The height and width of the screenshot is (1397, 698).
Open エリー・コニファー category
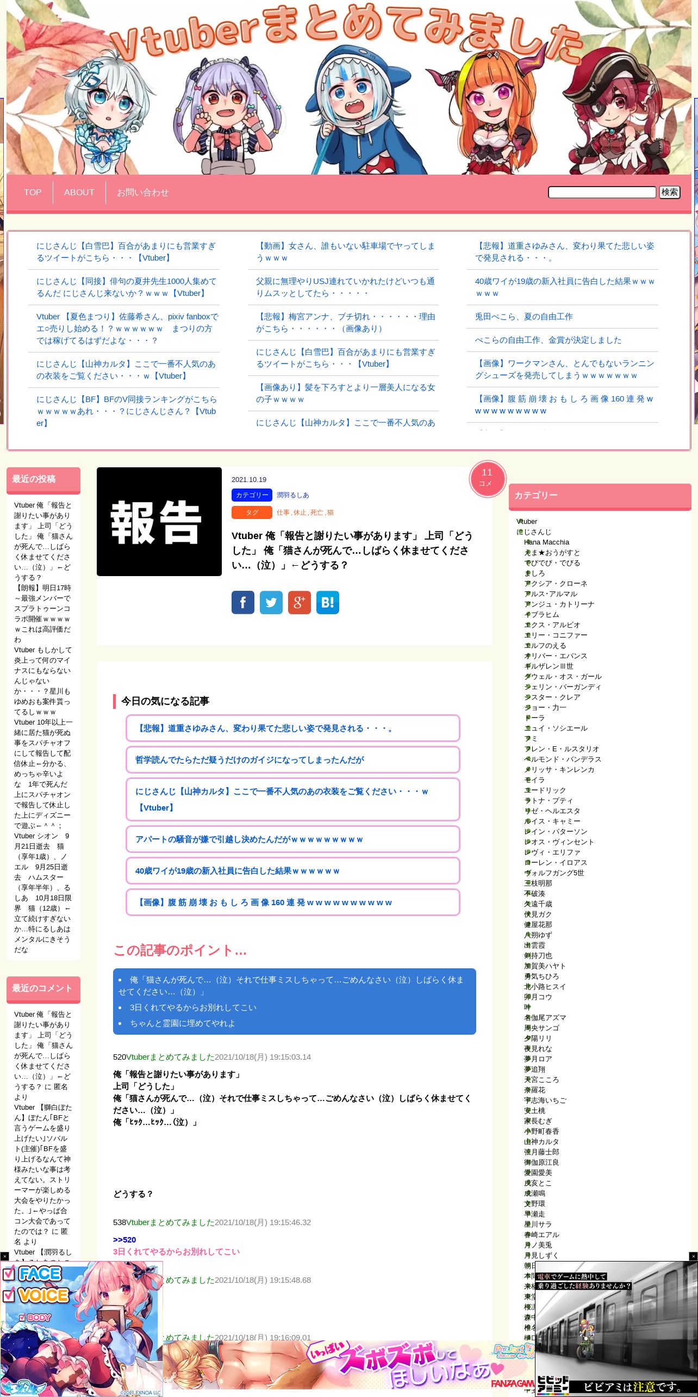click(x=556, y=635)
